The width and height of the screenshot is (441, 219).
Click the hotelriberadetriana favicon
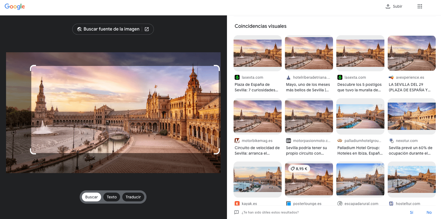[289, 77]
